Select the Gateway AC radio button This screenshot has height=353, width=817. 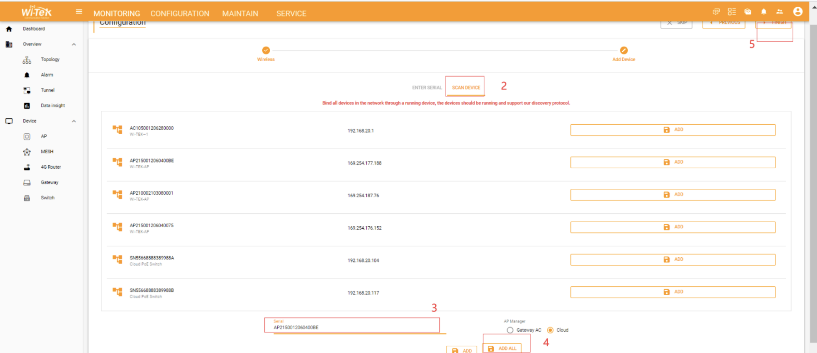[x=510, y=330]
